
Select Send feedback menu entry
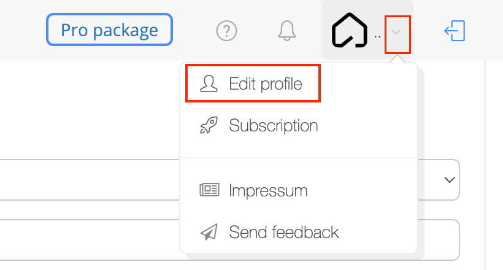click(x=299, y=232)
